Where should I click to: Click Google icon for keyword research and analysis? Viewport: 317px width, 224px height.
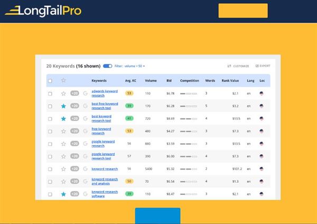pyautogui.click(x=85, y=181)
